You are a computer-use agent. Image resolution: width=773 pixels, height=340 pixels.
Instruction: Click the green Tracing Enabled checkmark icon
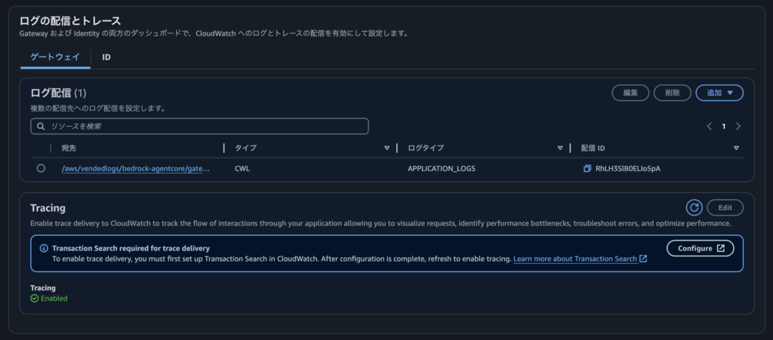tap(34, 299)
